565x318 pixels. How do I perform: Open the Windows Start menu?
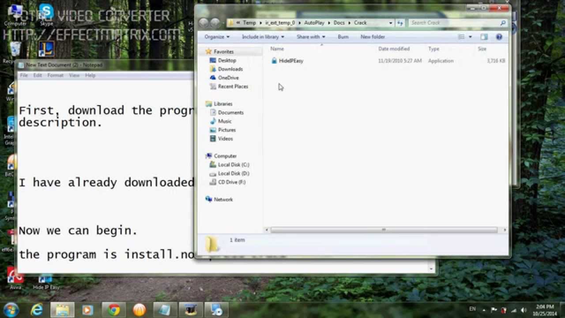10,310
